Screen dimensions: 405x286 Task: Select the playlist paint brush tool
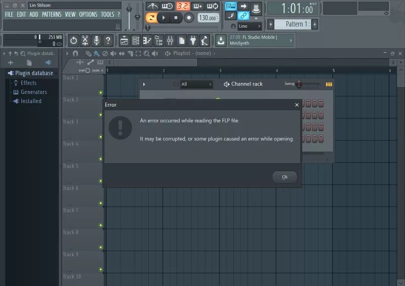tap(97, 54)
